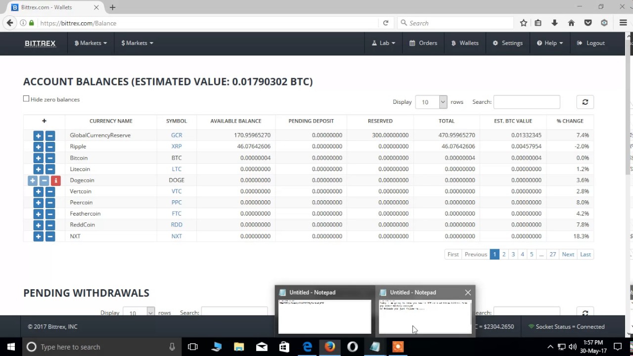Click the withdraw minus icon for Ripple
Image resolution: width=633 pixels, height=356 pixels.
click(x=50, y=146)
